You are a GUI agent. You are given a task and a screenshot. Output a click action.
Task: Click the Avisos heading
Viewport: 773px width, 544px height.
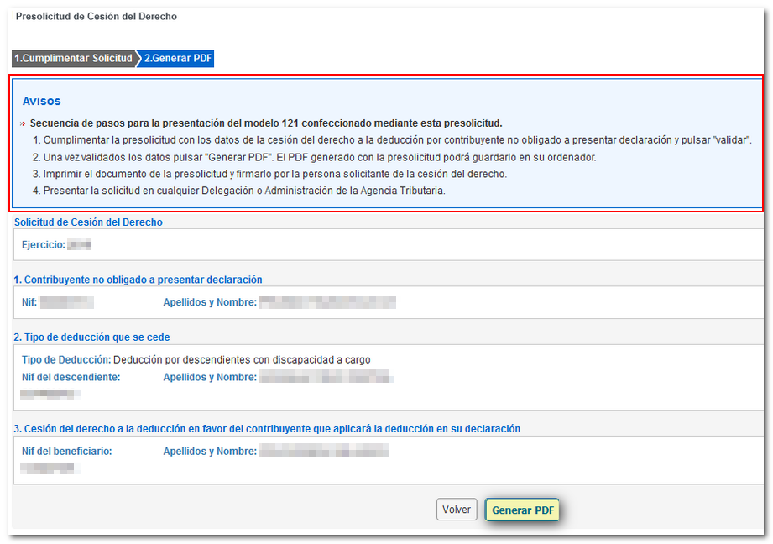click(x=41, y=101)
